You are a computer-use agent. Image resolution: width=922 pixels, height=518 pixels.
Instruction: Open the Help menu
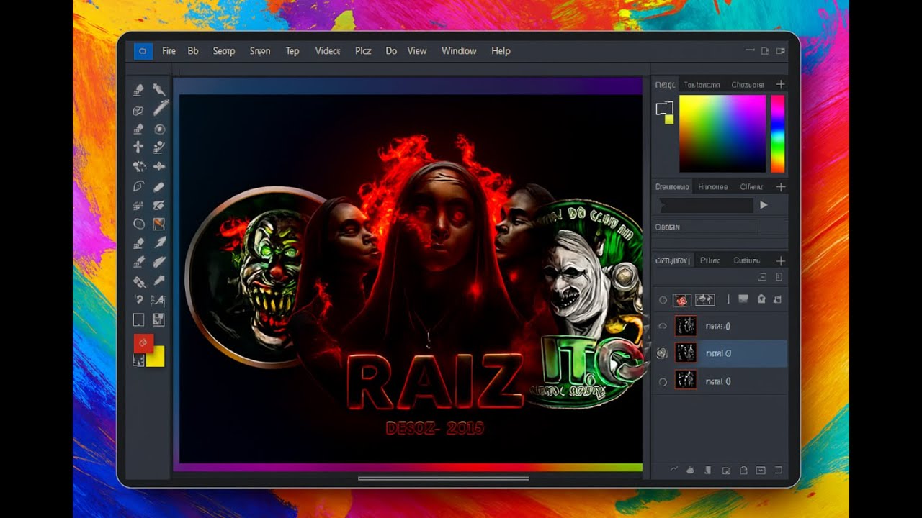[501, 51]
